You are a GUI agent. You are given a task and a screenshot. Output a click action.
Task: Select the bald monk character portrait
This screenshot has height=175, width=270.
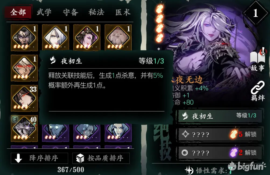(x=118, y=38)
